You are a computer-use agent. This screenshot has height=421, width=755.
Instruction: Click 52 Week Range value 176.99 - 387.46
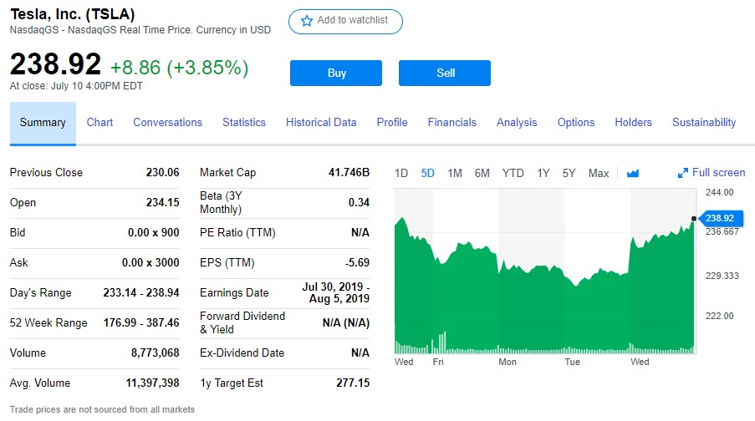pos(141,322)
